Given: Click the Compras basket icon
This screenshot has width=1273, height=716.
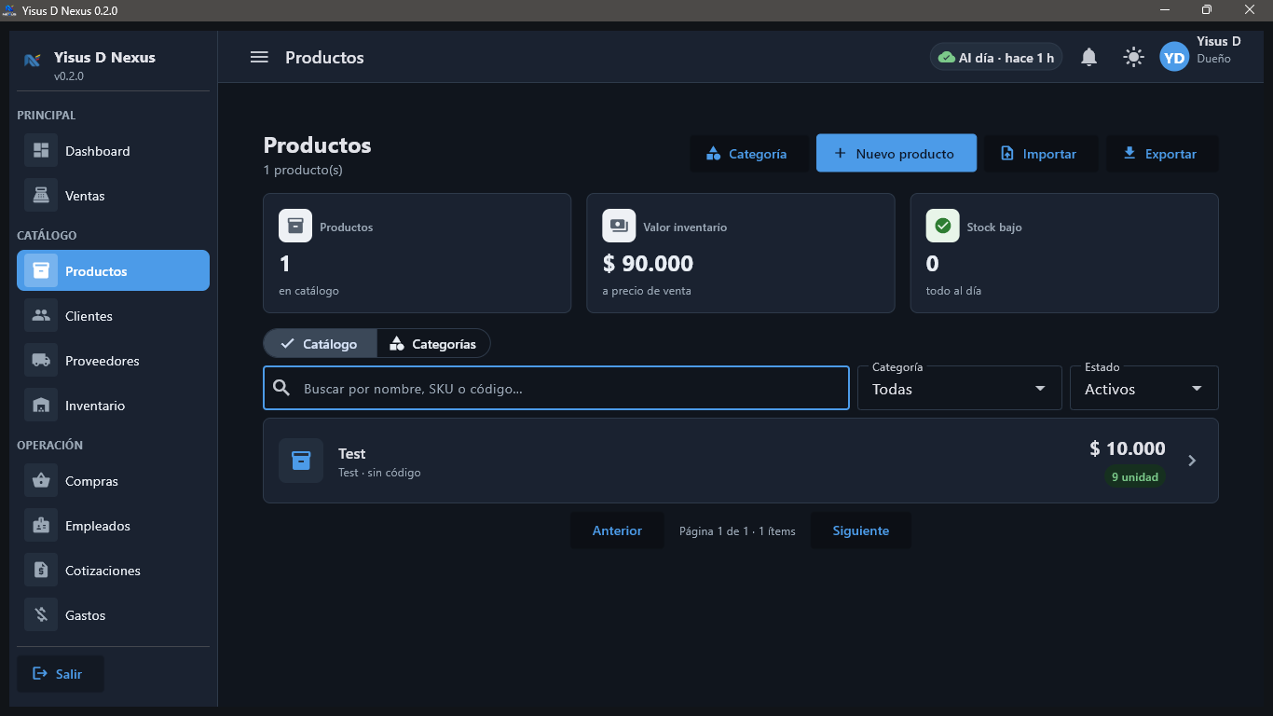Looking at the screenshot, I should tap(41, 481).
